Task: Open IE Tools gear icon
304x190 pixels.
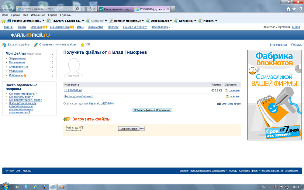Action: point(300,9)
